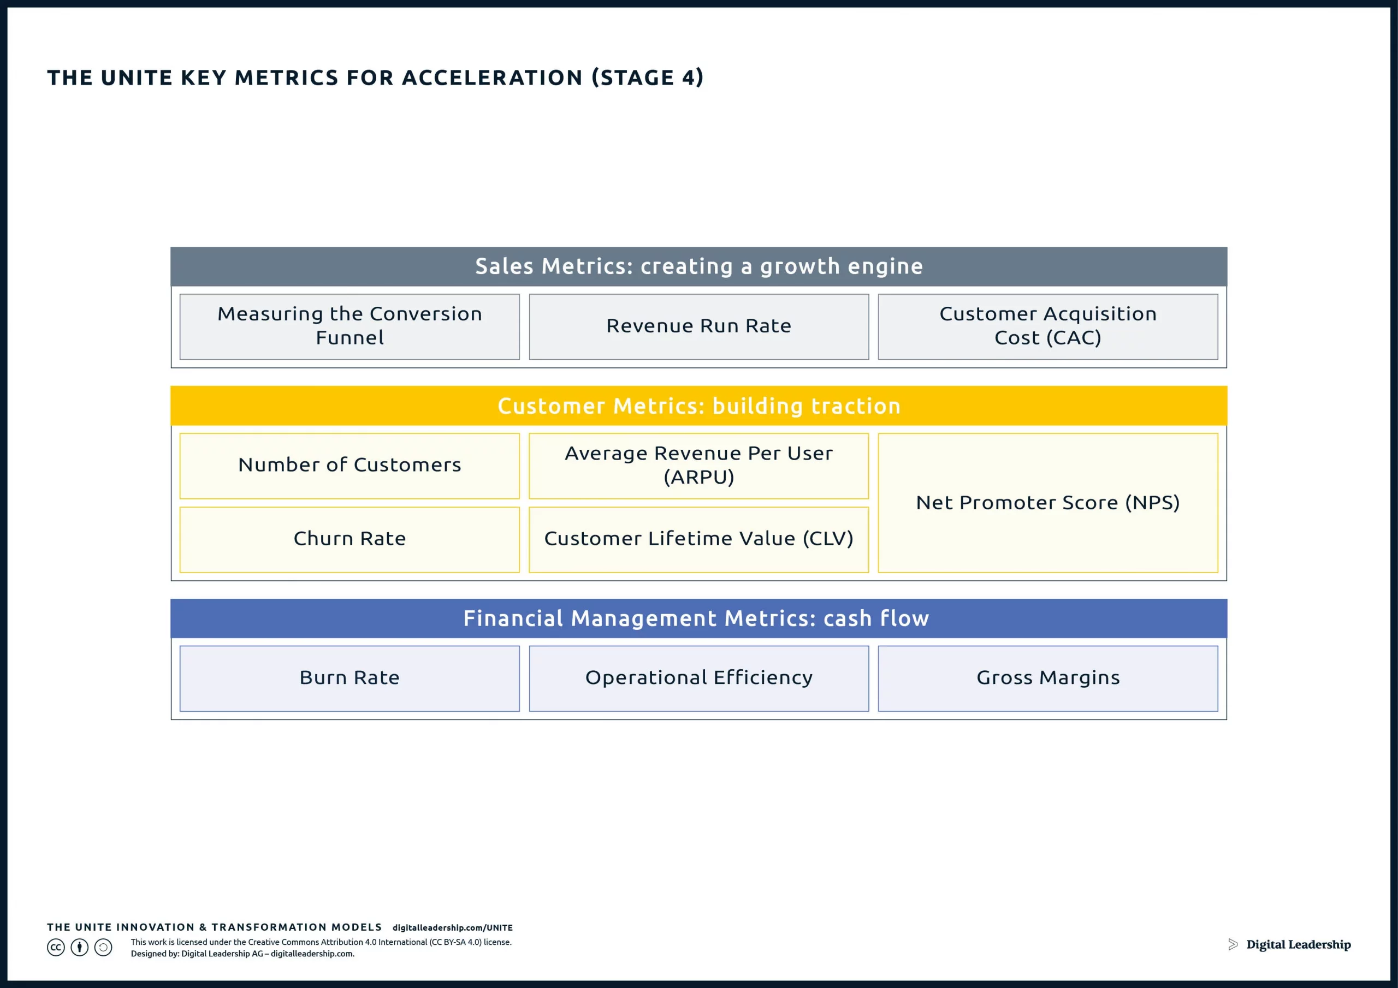
Task: Select Average Revenue Per User (ARPU)
Action: pos(698,466)
